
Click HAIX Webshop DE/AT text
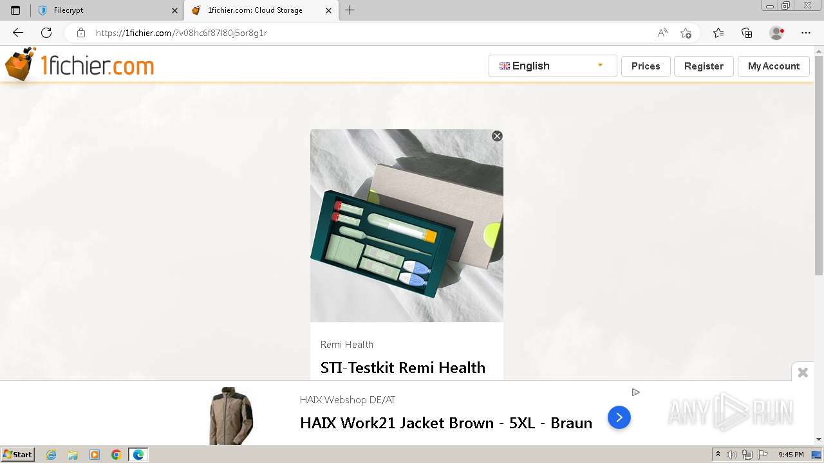click(348, 400)
